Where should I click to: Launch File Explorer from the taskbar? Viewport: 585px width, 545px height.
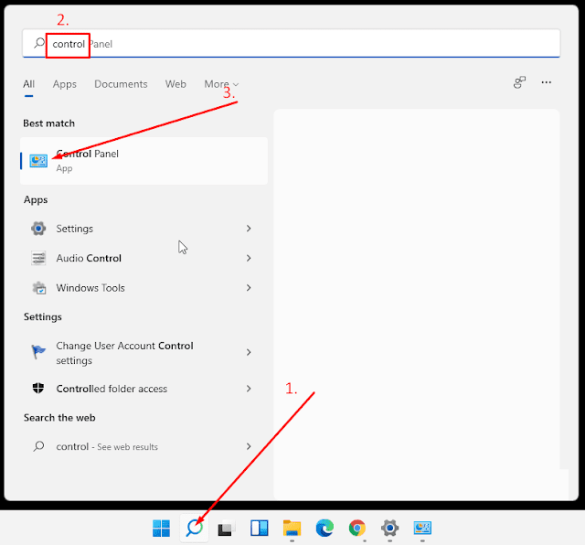pos(292,529)
